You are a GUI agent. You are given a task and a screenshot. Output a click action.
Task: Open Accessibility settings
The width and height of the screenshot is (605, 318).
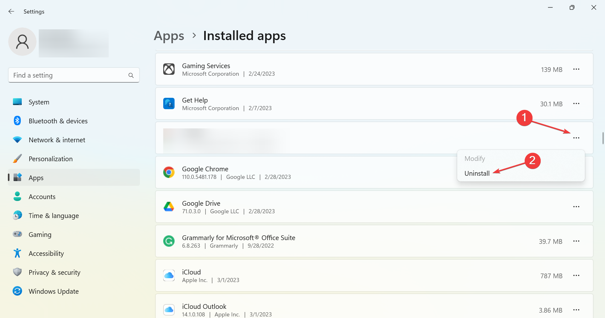74,253
